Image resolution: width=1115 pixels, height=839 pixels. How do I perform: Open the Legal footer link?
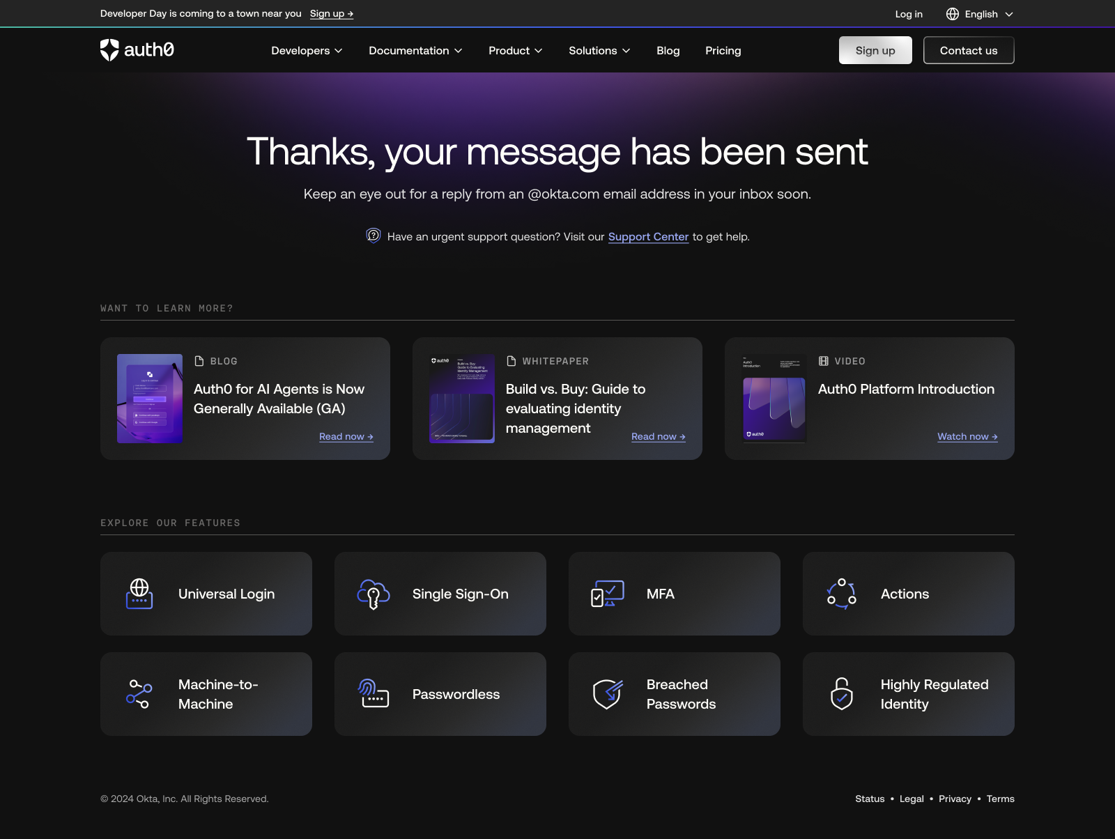coord(912,799)
